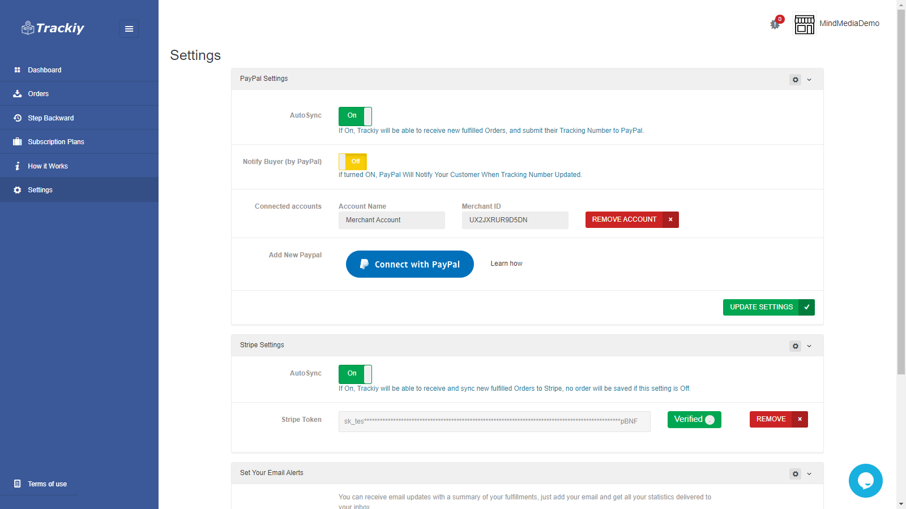Enable Notify Buyer by PayPal toggle

(x=353, y=162)
